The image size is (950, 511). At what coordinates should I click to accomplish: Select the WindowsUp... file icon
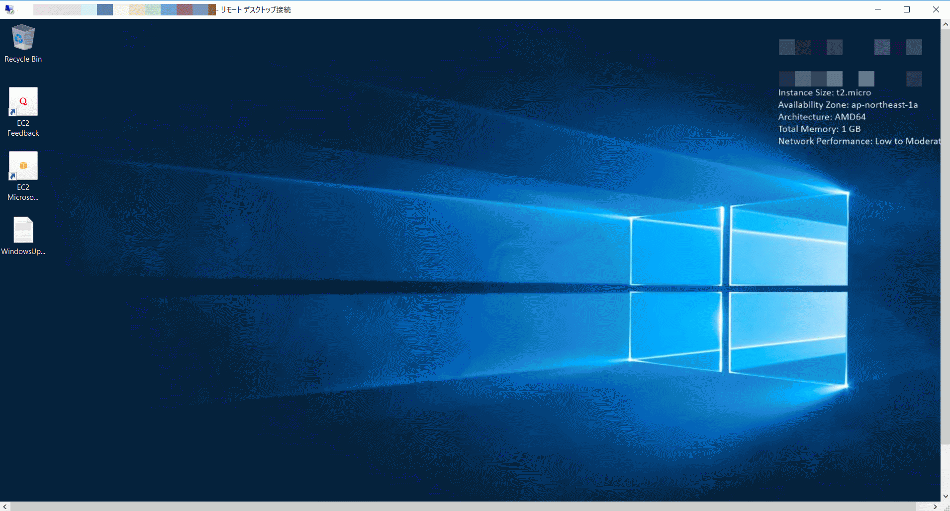coord(23,236)
